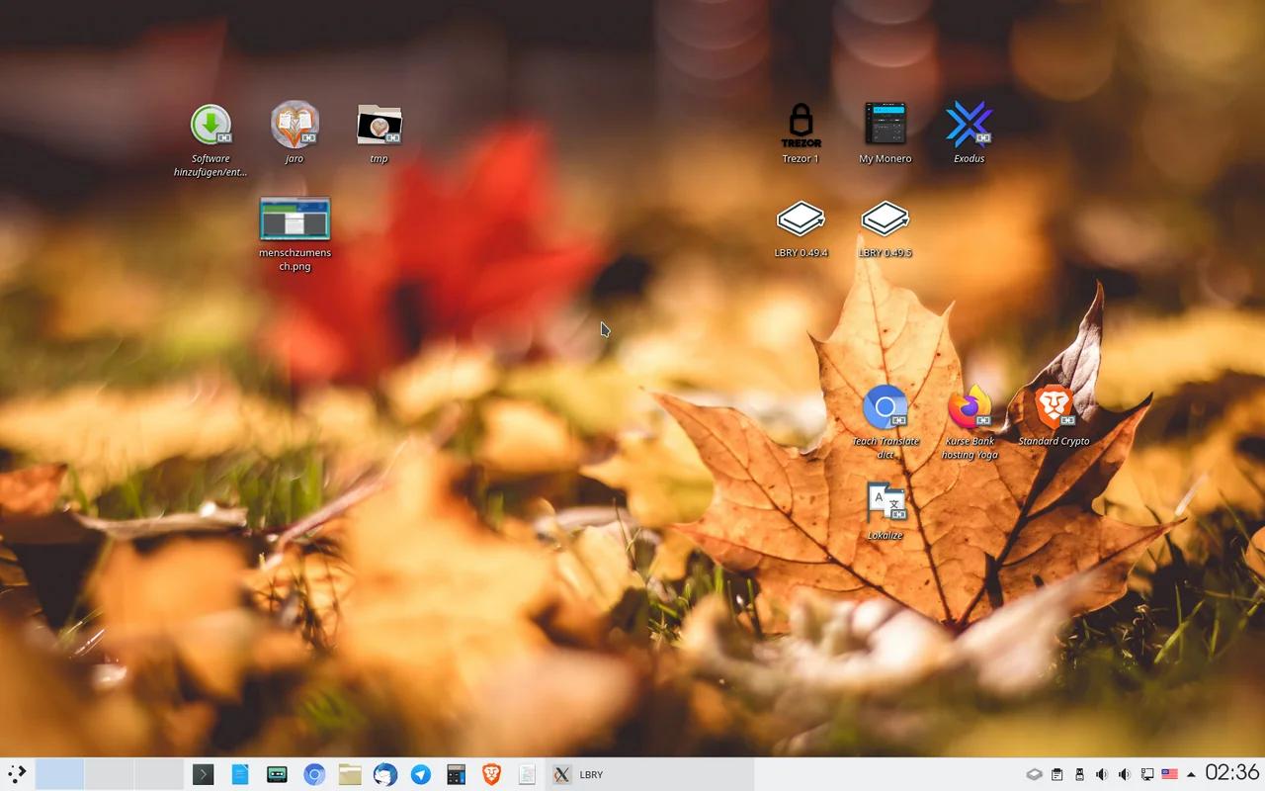
Task: Open the application launcher menu in taskbar
Action: (17, 774)
